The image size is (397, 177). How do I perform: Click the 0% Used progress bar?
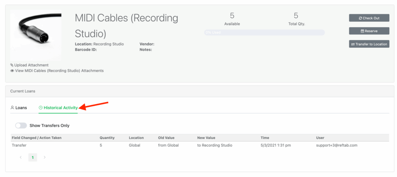click(x=264, y=33)
